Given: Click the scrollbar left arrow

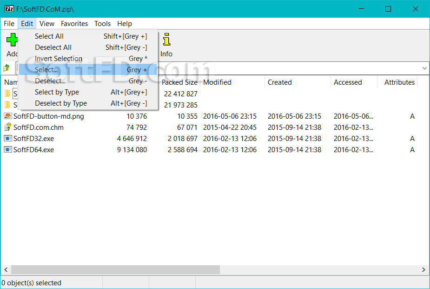Looking at the screenshot, I should point(6,269).
